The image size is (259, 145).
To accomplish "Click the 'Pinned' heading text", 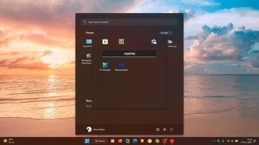I will [90, 33].
